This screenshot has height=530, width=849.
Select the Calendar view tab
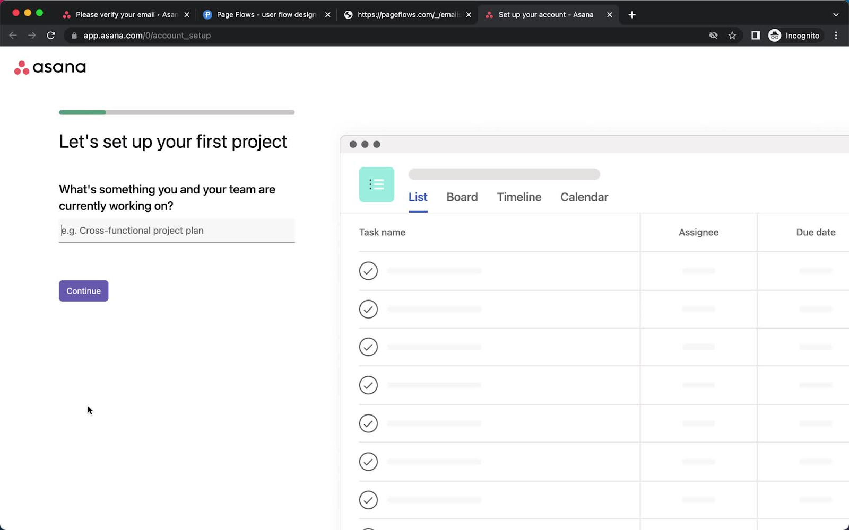(x=584, y=197)
